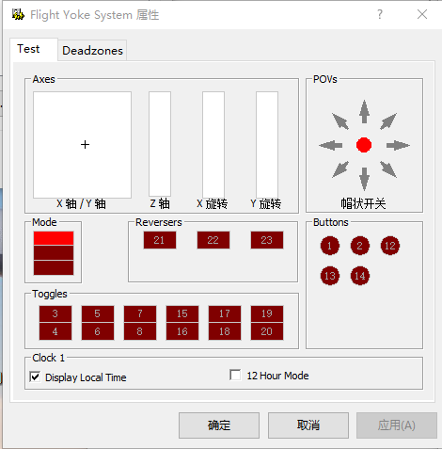Click the help question mark in the title bar
The height and width of the screenshot is (449, 442).
[x=380, y=14]
